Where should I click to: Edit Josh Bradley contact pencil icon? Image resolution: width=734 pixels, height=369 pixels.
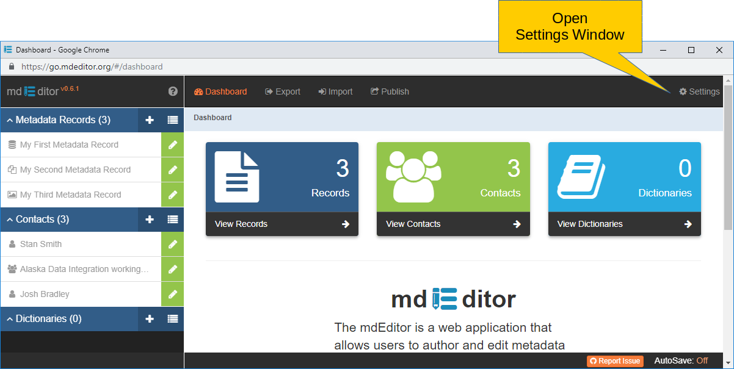[x=173, y=294]
